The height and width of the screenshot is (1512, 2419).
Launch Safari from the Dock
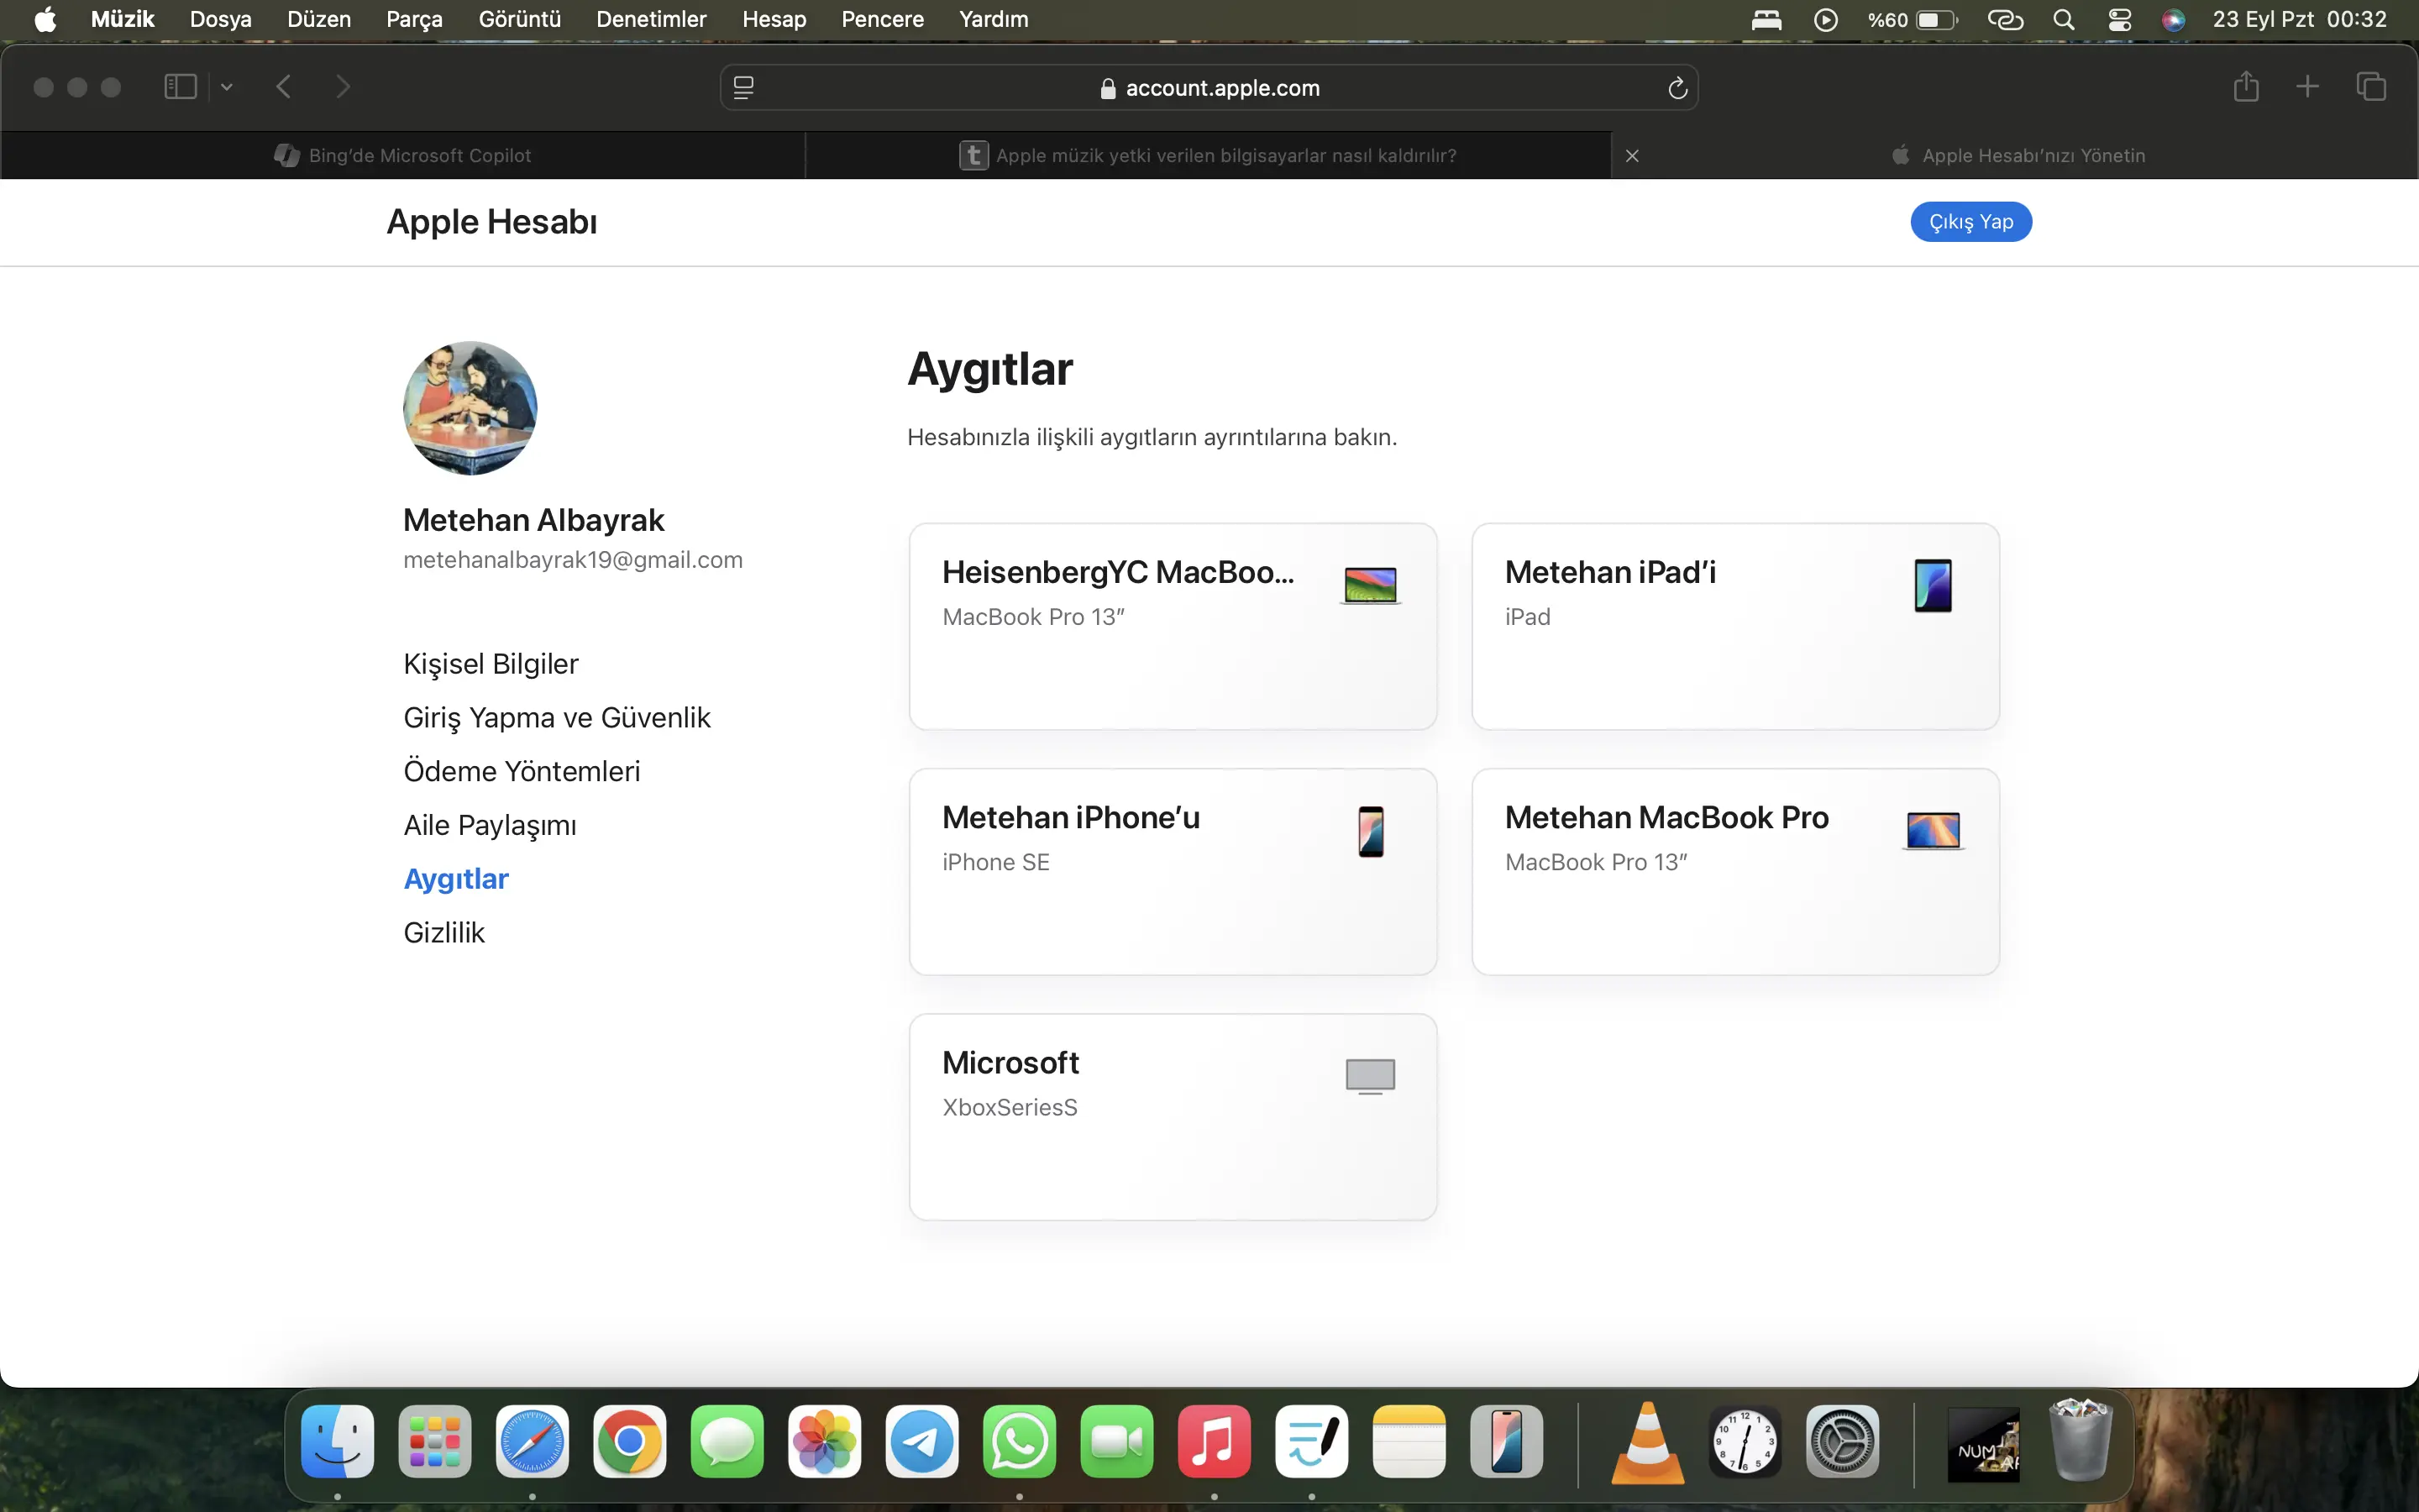[x=532, y=1441]
